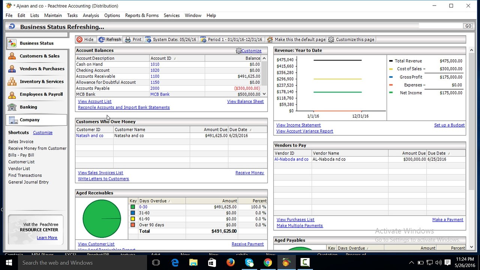Click the Set up a Budget link
This screenshot has width=480, height=270.
point(449,125)
